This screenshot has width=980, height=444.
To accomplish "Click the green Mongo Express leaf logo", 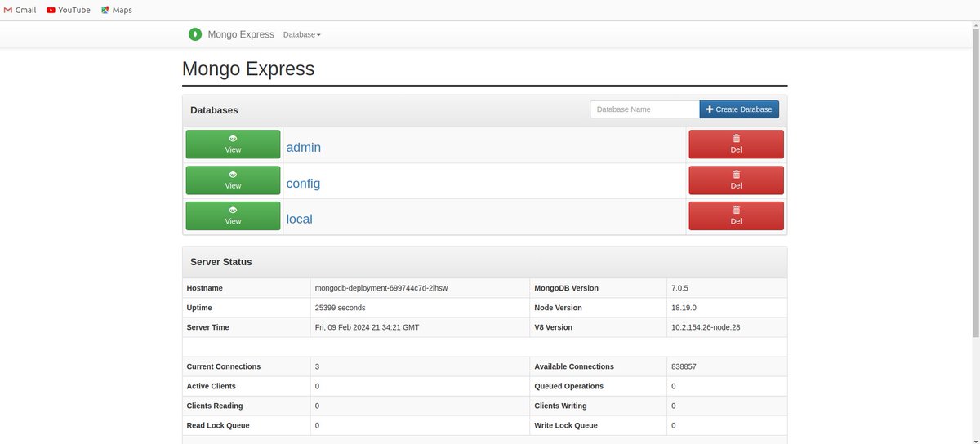I will [195, 34].
